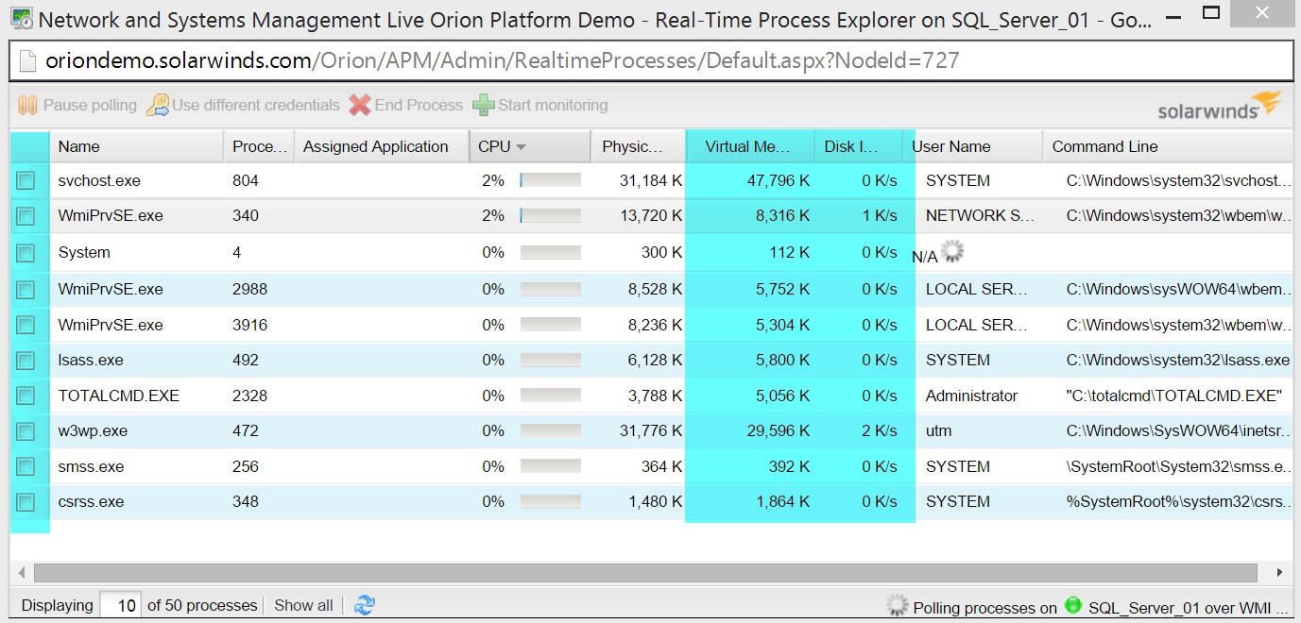Click the browser window favicon in title bar

click(x=21, y=17)
